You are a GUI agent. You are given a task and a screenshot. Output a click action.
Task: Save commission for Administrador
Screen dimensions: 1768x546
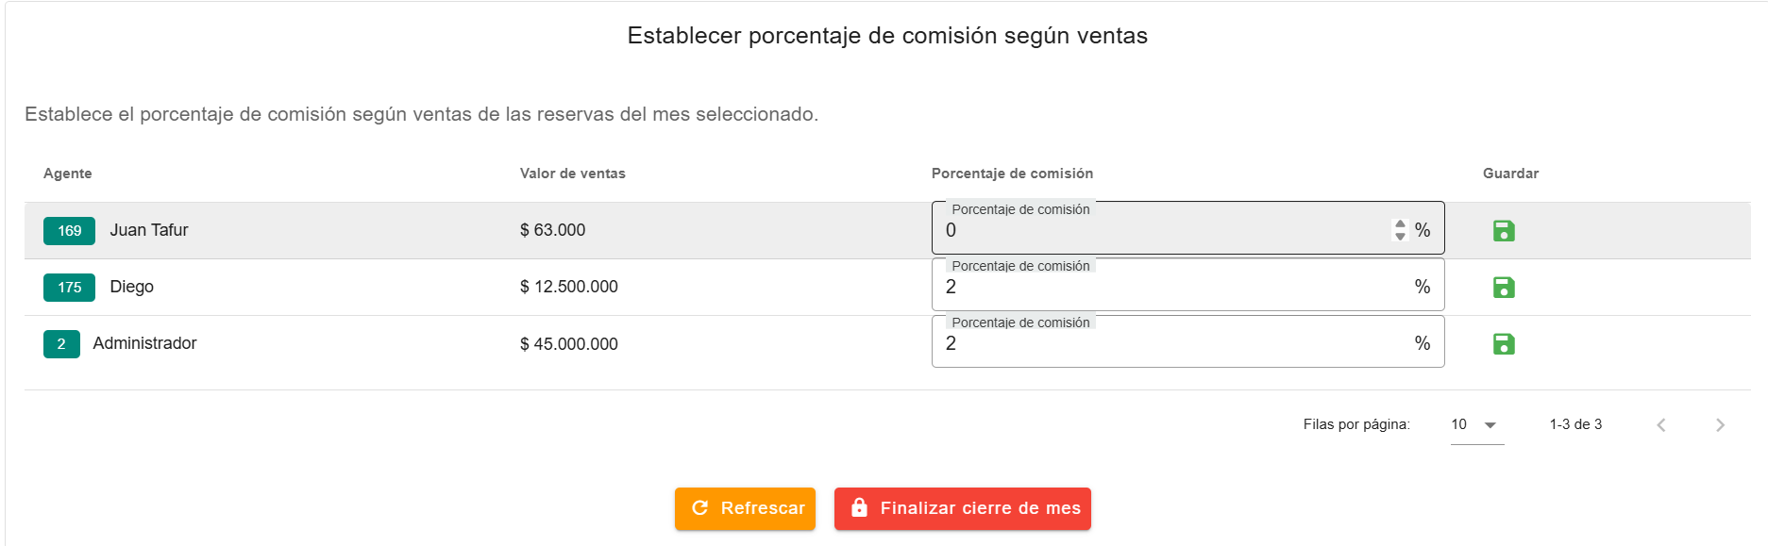(x=1504, y=344)
